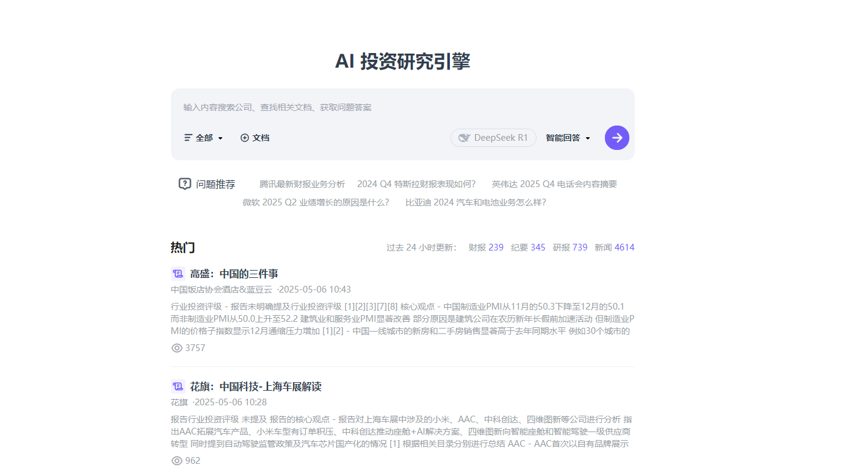This screenshot has width=846, height=476.
Task: Focus the search input placeholder field
Action: 403,107
